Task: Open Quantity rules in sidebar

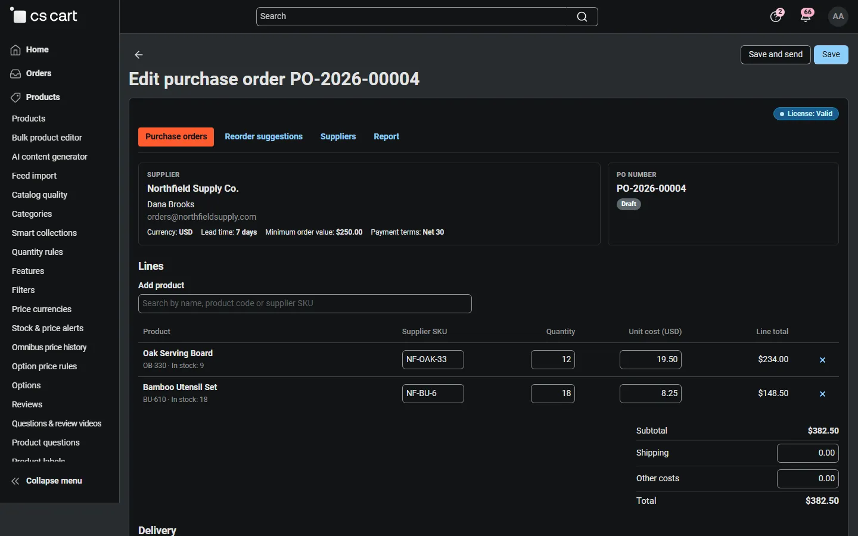Action: pyautogui.click(x=38, y=252)
